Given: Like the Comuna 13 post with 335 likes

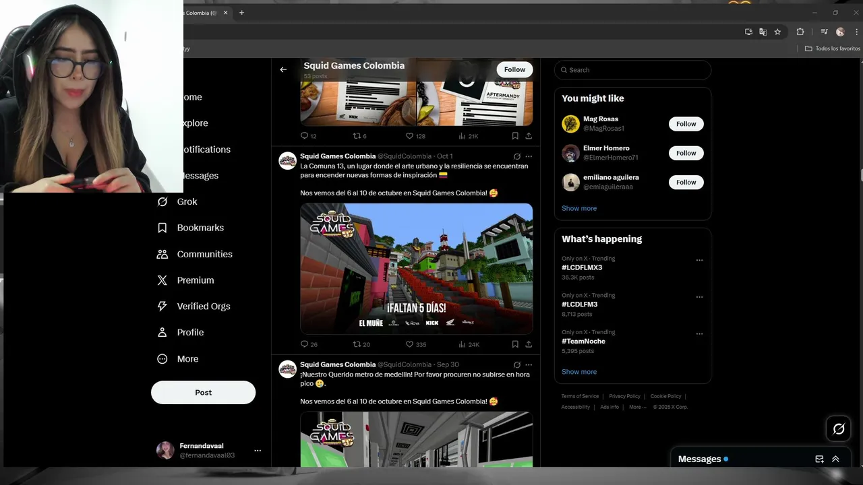Looking at the screenshot, I should 416,344.
